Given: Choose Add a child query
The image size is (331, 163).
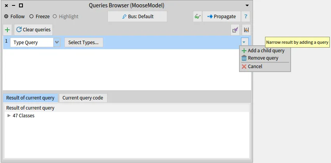Looking at the screenshot, I should [265, 51].
